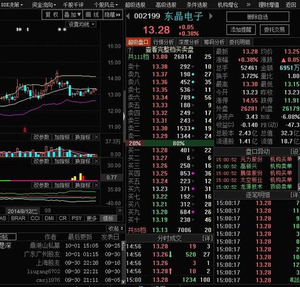The height and width of the screenshot is (287, 300).
Task: Click 委托交易 button
Action: tap(274, 29)
